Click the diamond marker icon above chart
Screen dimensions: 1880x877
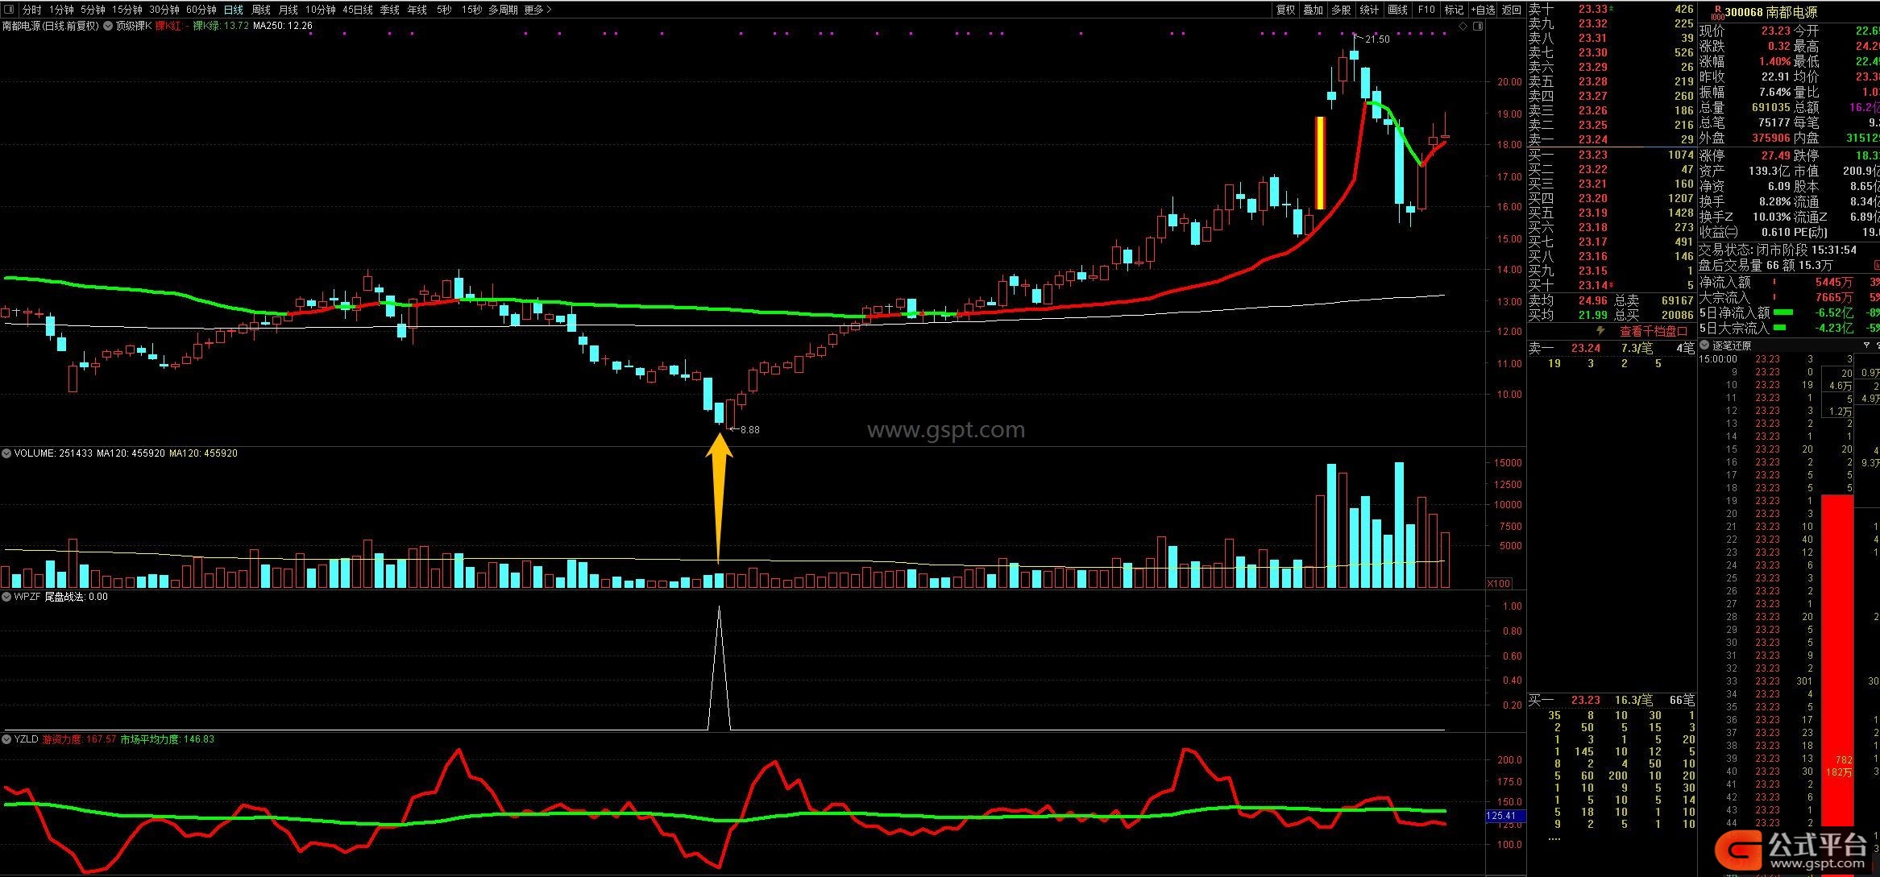[1463, 26]
